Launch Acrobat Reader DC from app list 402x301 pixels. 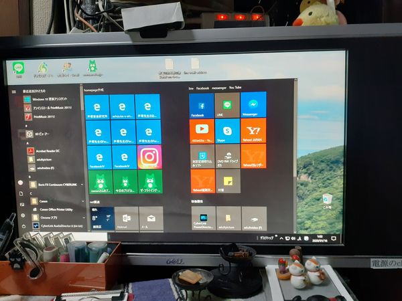44,151
